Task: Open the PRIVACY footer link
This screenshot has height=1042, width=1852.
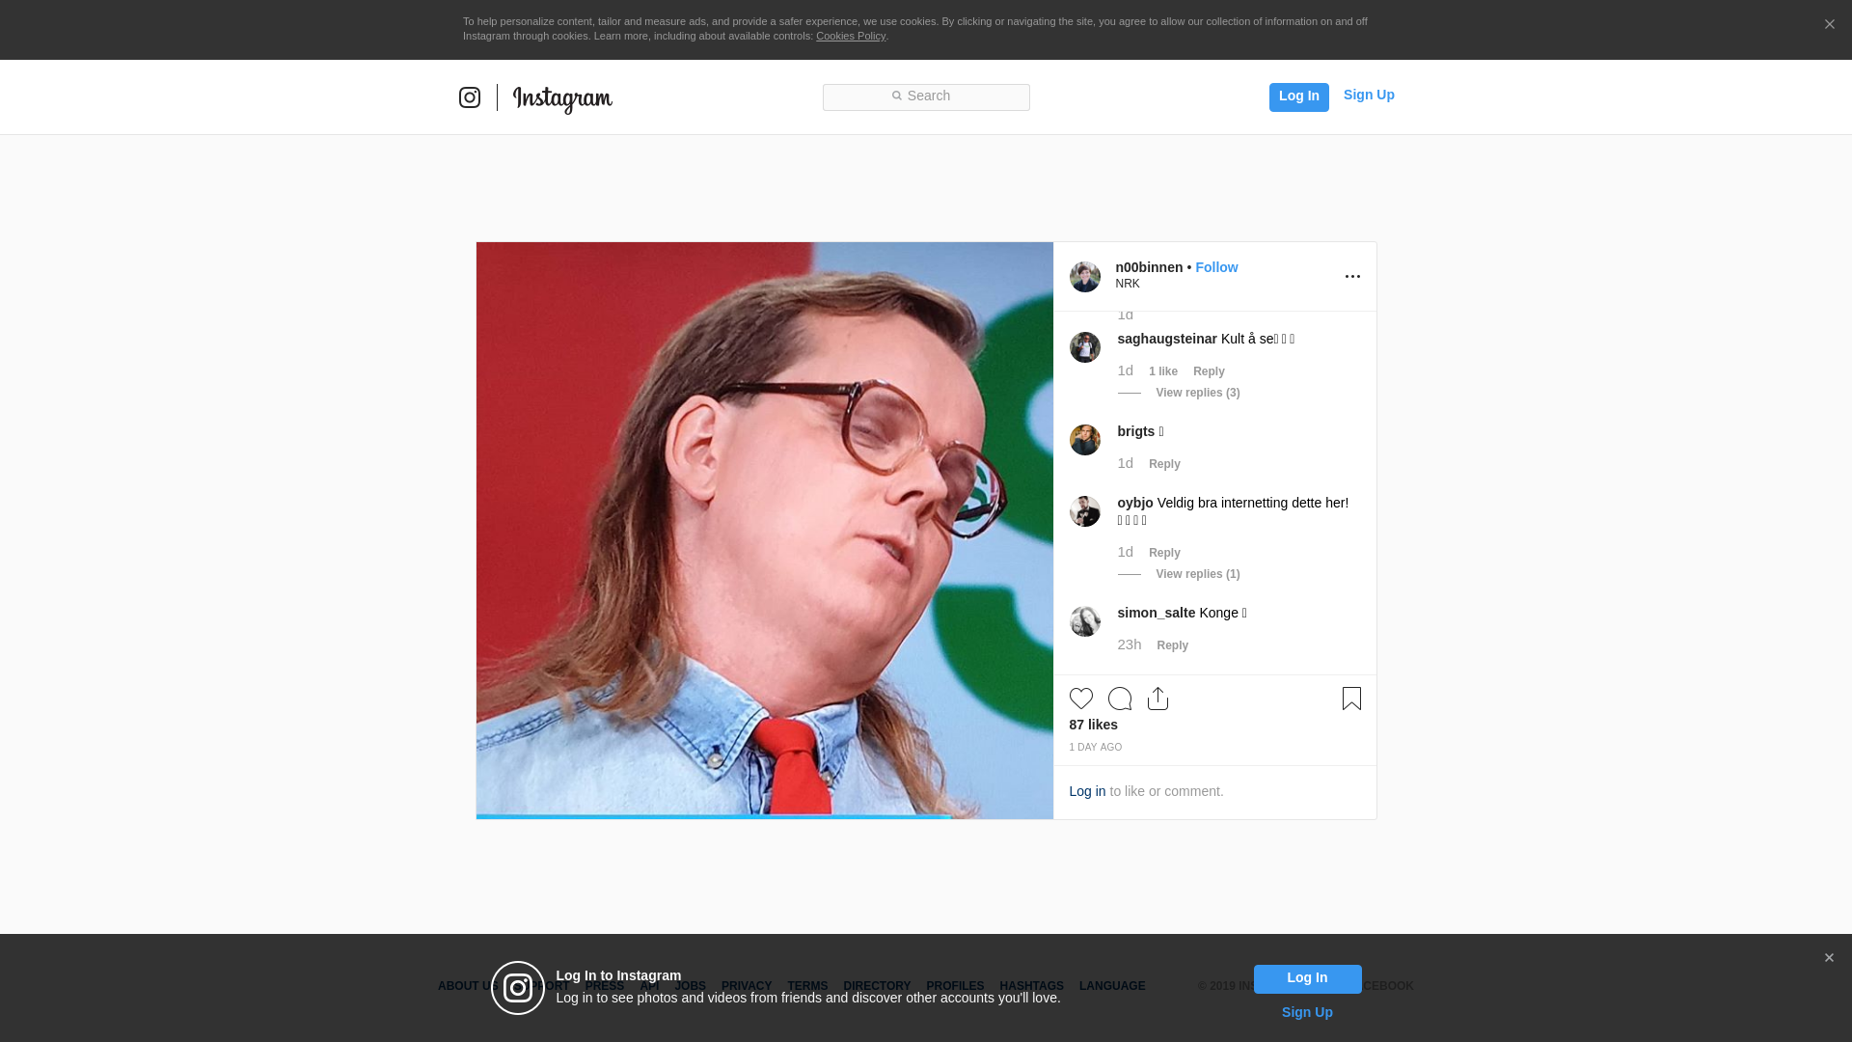Action: [747, 986]
